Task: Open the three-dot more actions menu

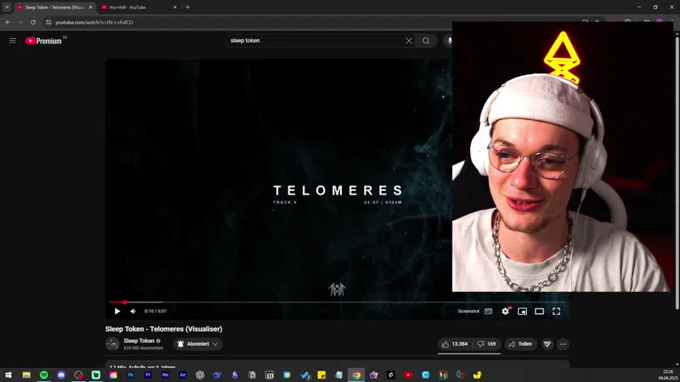Action: [563, 344]
